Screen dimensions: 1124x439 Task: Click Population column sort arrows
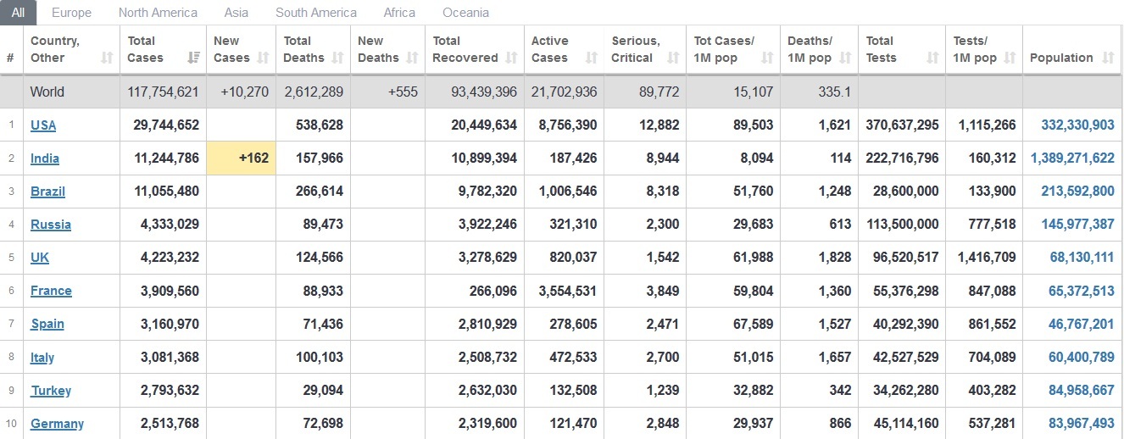pos(1109,58)
